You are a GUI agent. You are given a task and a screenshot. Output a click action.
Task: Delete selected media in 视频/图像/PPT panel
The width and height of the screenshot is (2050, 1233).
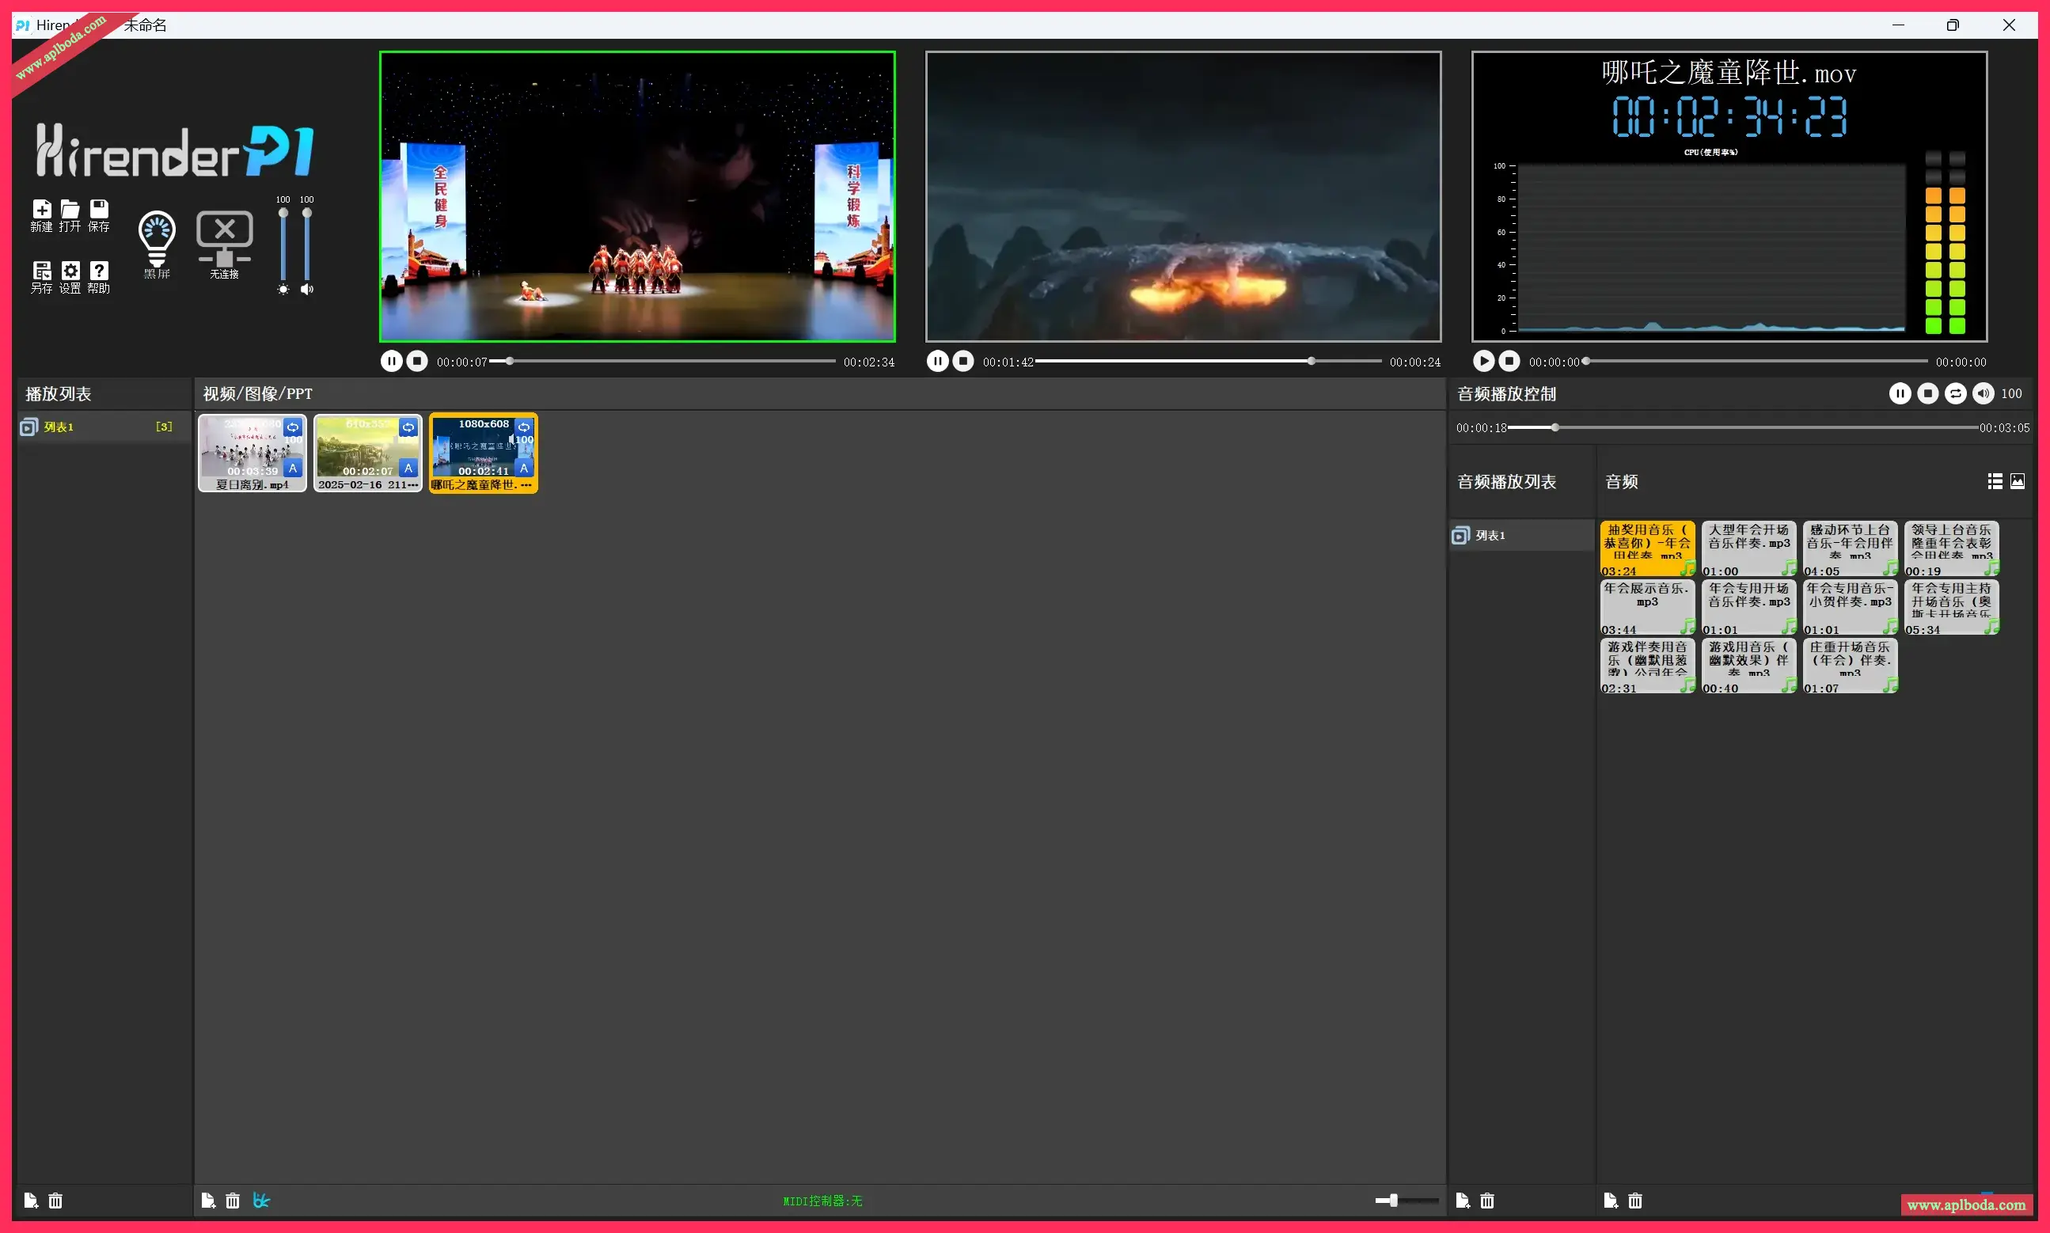233,1201
